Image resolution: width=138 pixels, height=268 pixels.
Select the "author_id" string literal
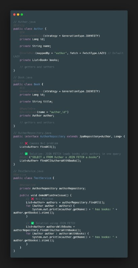pos(58,112)
